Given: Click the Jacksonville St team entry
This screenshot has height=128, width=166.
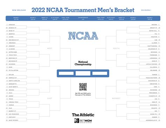Looking at the screenshot, I should tap(151, 120).
